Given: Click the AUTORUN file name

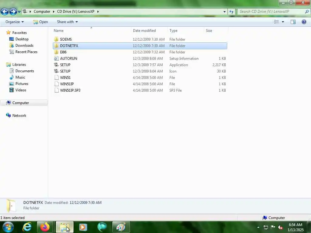Looking at the screenshot, I should [69, 58].
